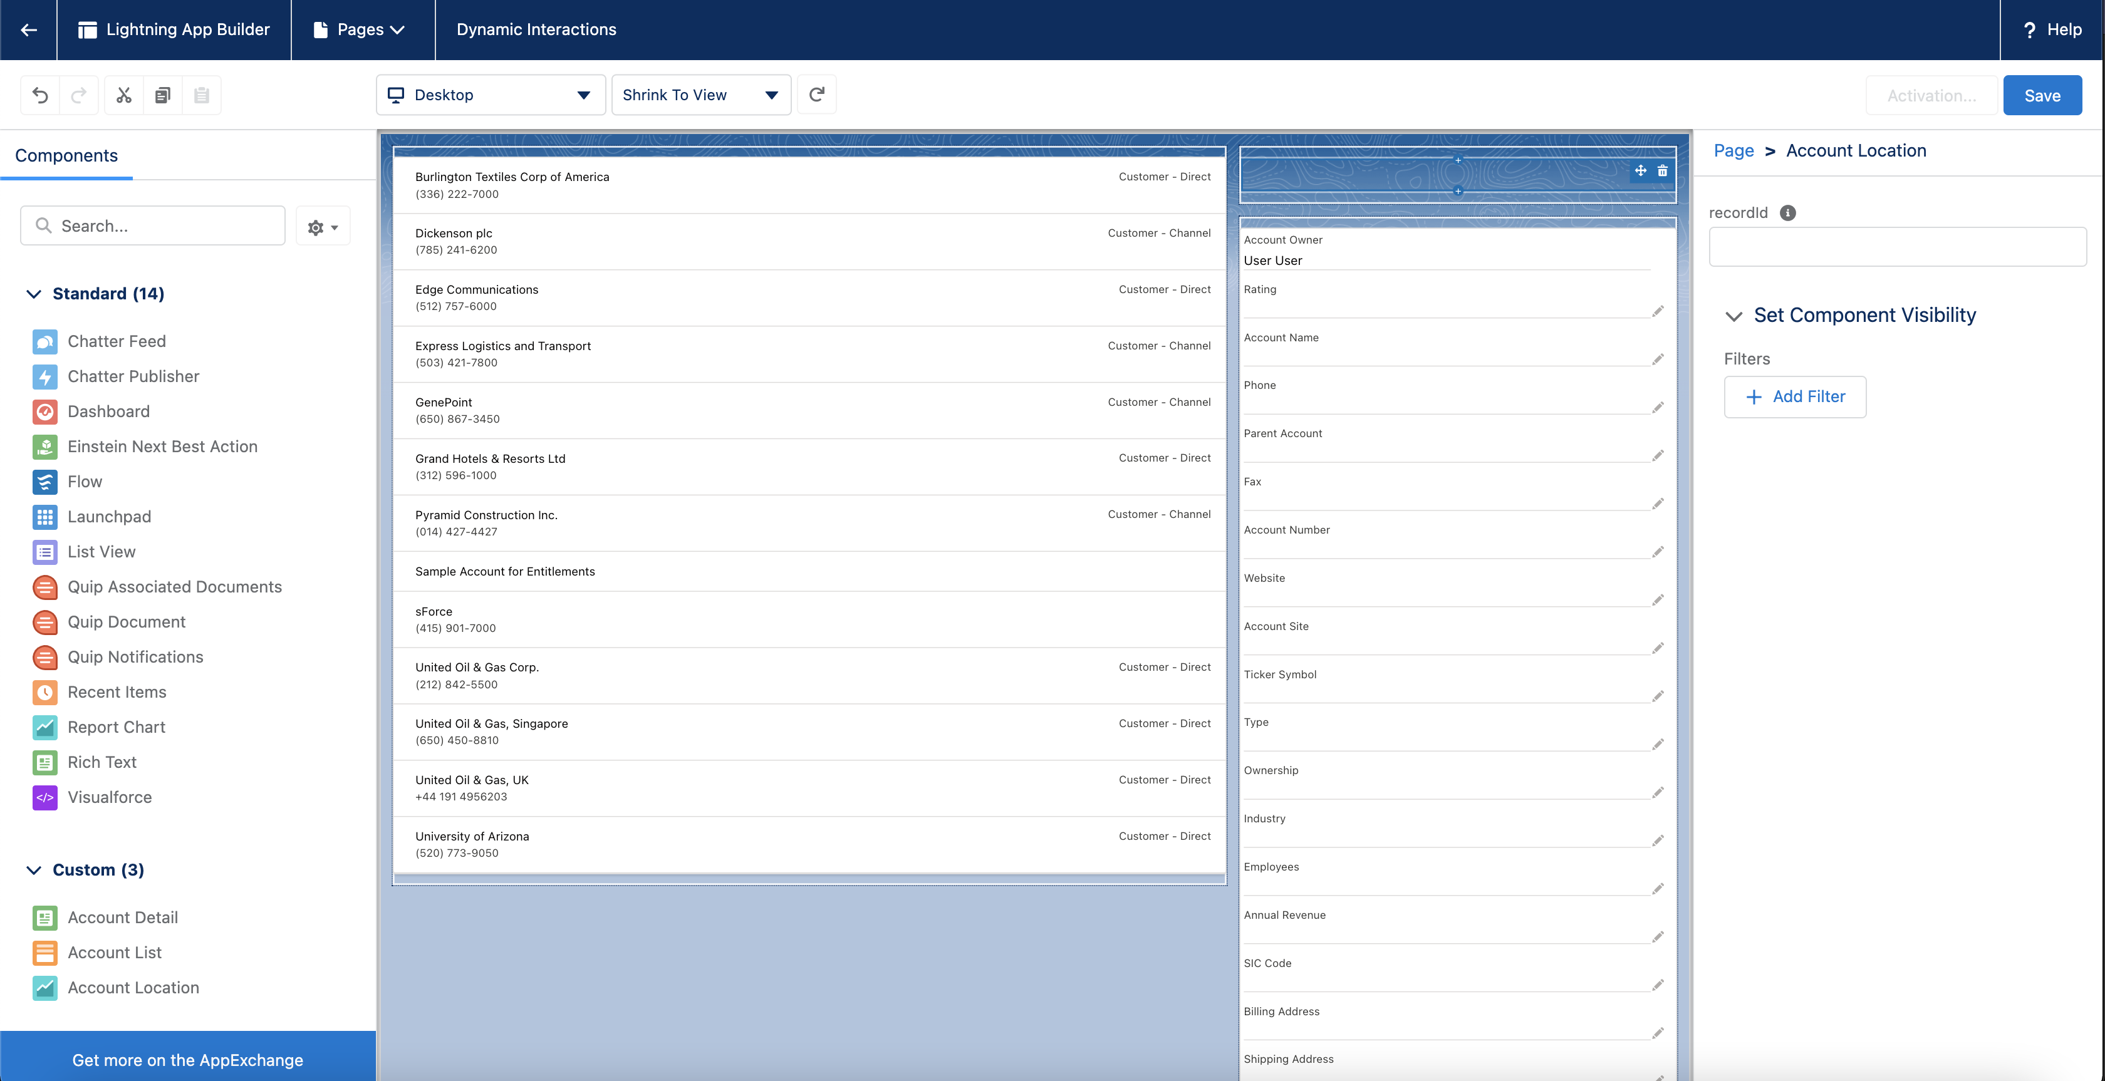Image resolution: width=2105 pixels, height=1081 pixels.
Task: Click the copy icon in toolbar
Action: (163, 96)
